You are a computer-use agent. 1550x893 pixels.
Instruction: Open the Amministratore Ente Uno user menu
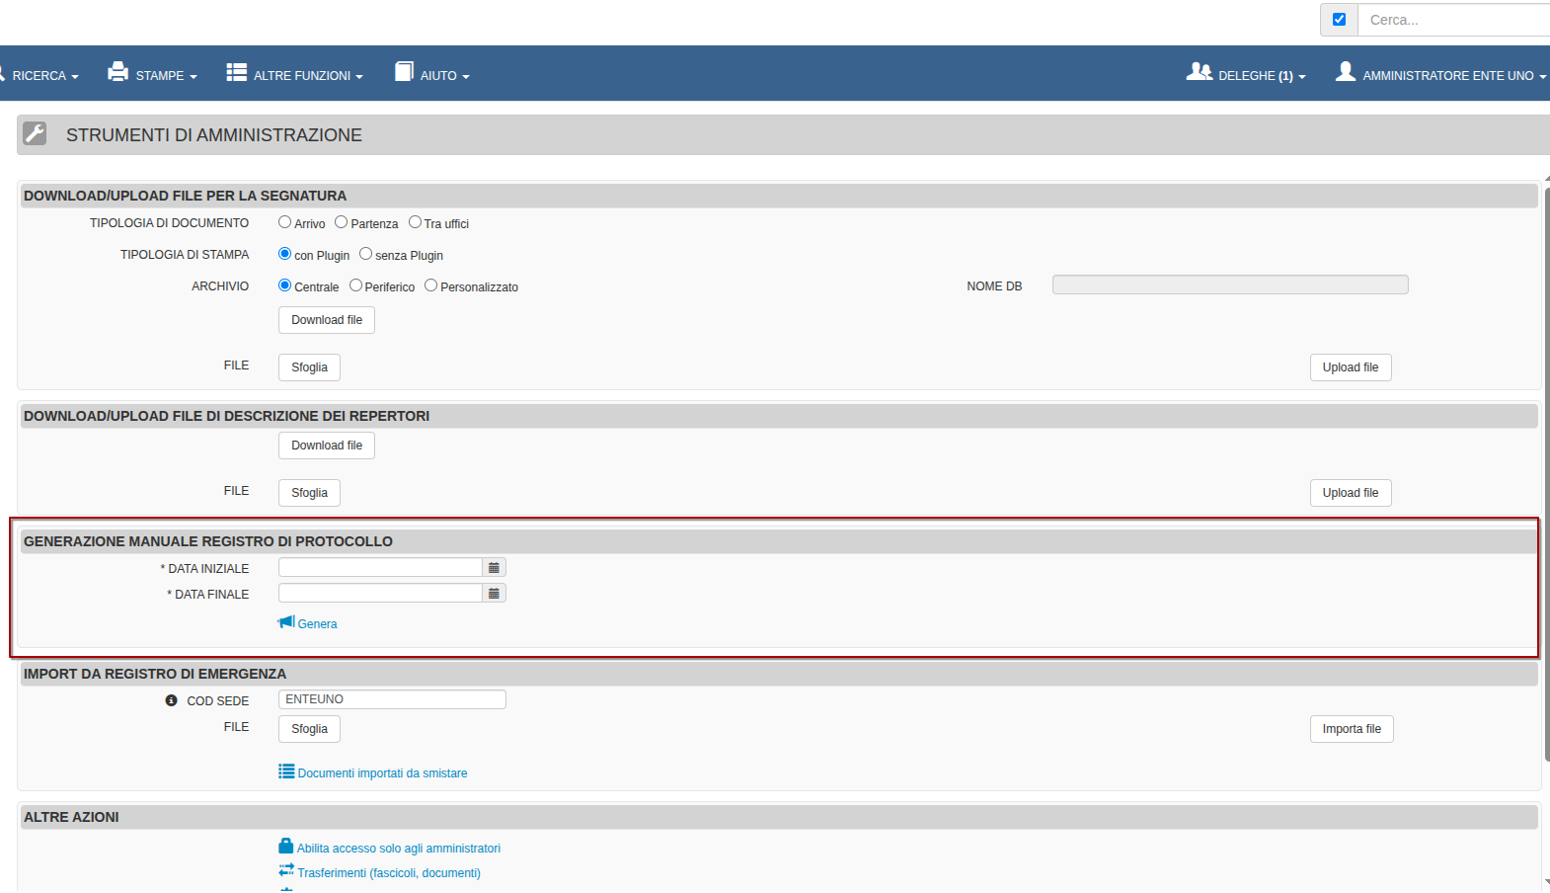pos(1441,75)
